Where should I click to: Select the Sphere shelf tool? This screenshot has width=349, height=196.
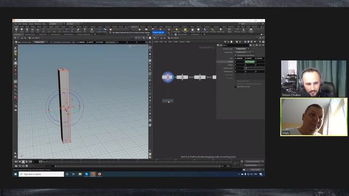pos(22,30)
